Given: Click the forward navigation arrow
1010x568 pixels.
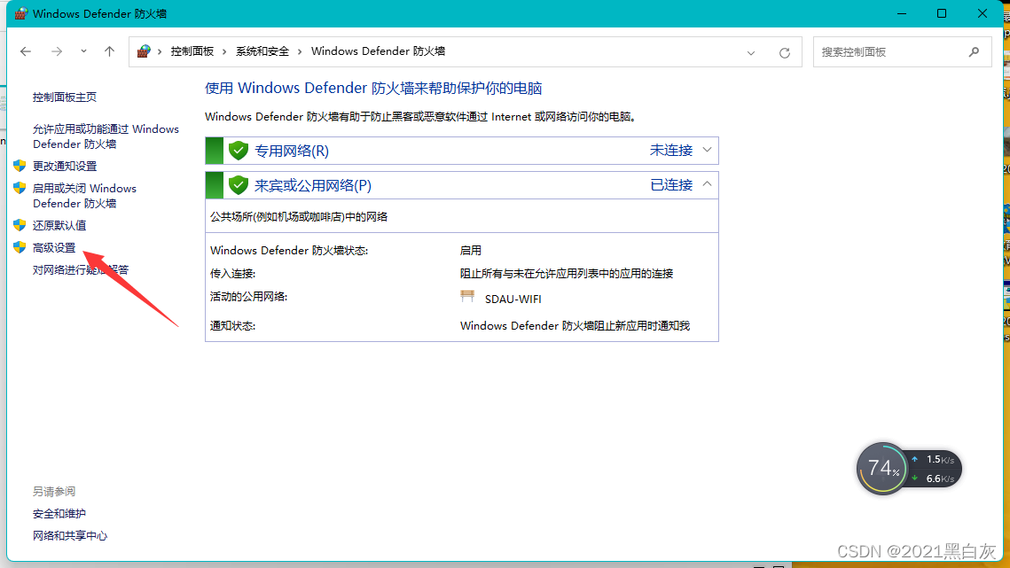Looking at the screenshot, I should [57, 51].
